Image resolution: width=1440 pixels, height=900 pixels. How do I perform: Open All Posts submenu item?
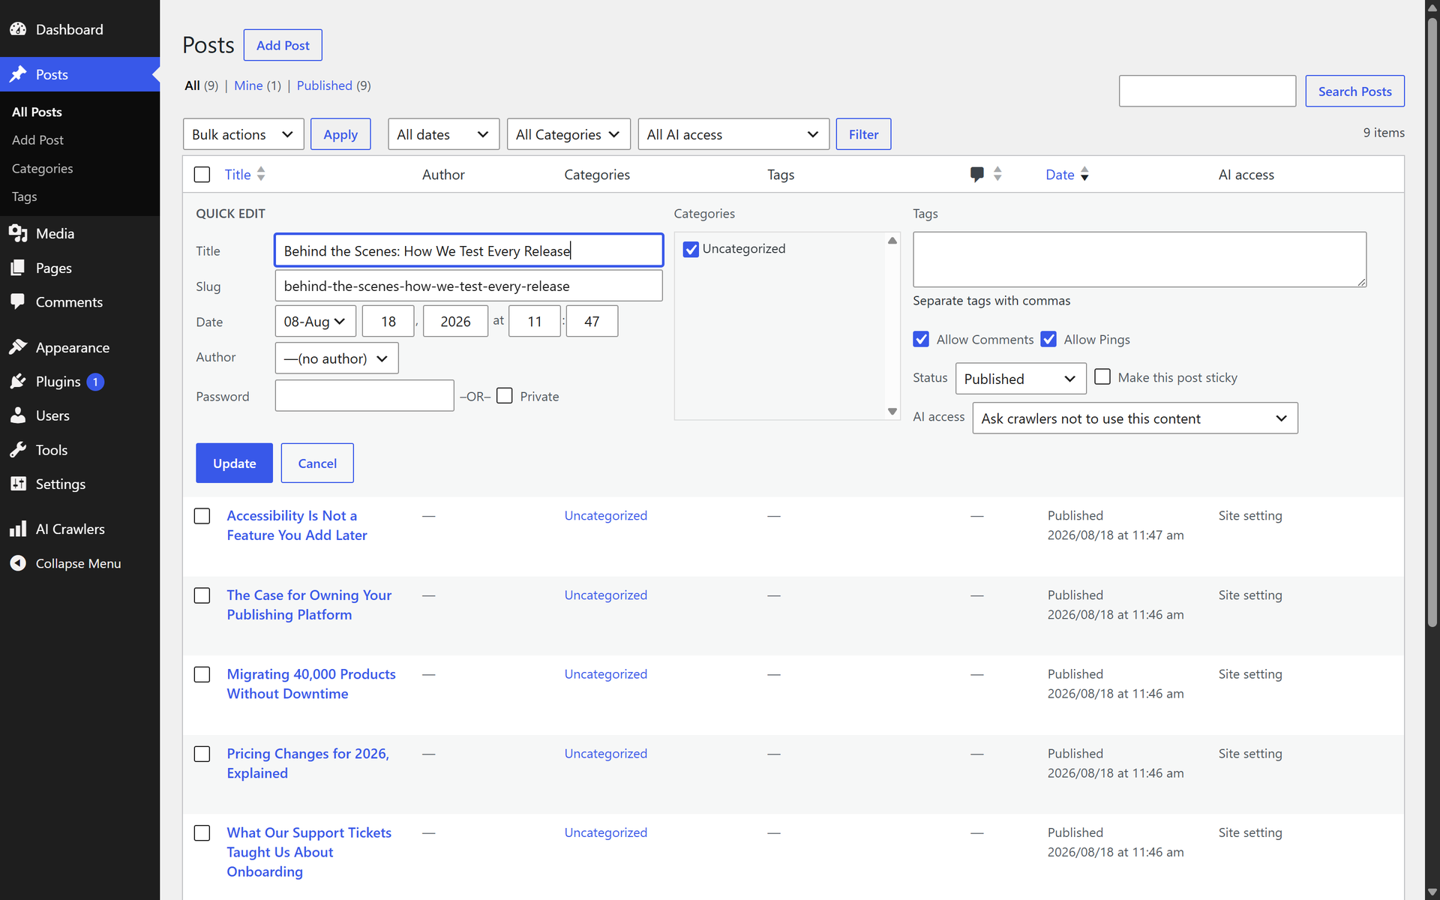coord(37,112)
